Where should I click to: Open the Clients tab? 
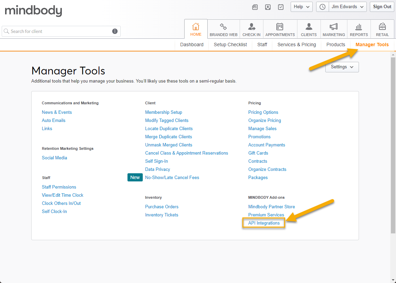point(309,29)
